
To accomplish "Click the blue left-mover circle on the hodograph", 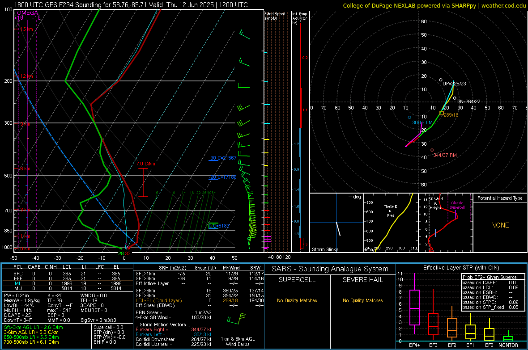I will point(409,118).
